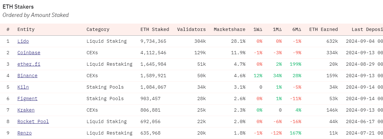
Task: Open the Kraken entity link
Action: pos(26,110)
